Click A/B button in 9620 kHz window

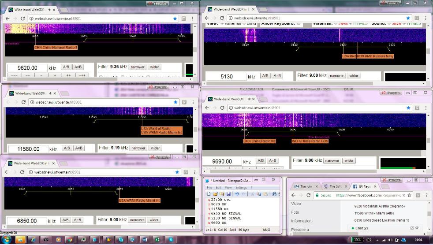click(x=66, y=67)
